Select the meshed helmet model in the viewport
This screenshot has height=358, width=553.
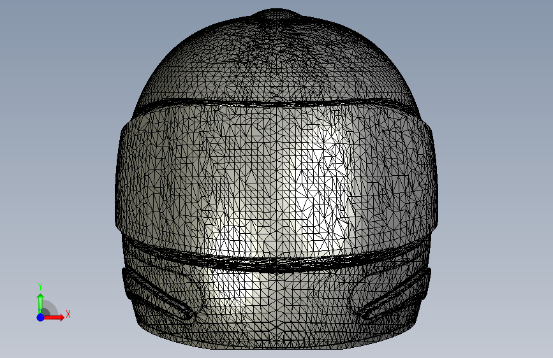(x=277, y=180)
